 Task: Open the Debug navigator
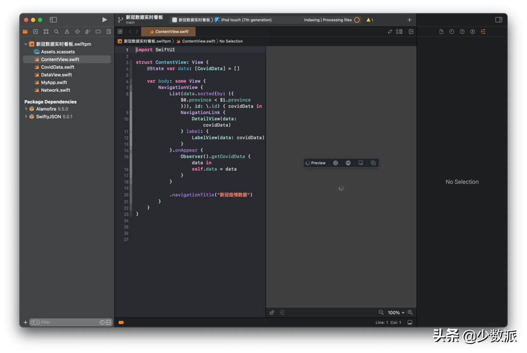pos(88,32)
